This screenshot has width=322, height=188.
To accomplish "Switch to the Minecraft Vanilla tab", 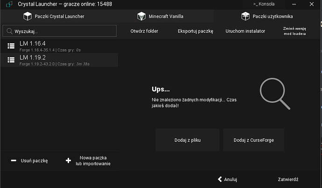I will [166, 16].
